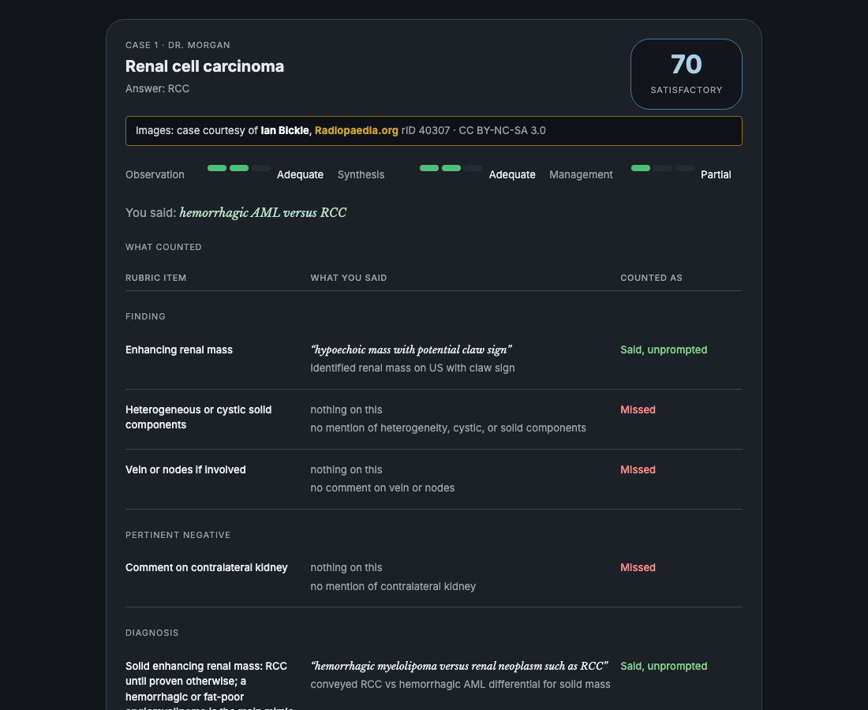Click the score number 70
This screenshot has height=710, width=868.
[x=686, y=64]
